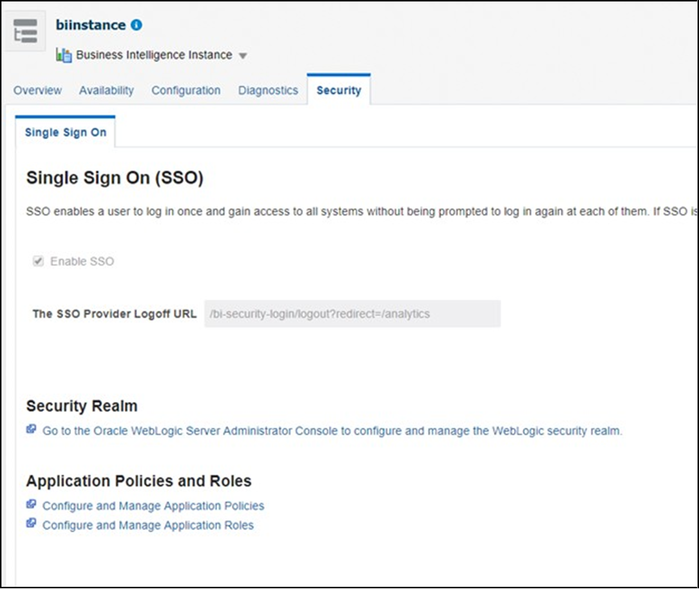Click the external link icon beside WebLogic console link
This screenshot has width=699, height=589.
tap(31, 429)
